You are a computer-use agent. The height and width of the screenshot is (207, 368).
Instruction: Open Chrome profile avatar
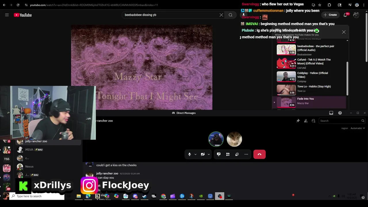tap(357, 5)
